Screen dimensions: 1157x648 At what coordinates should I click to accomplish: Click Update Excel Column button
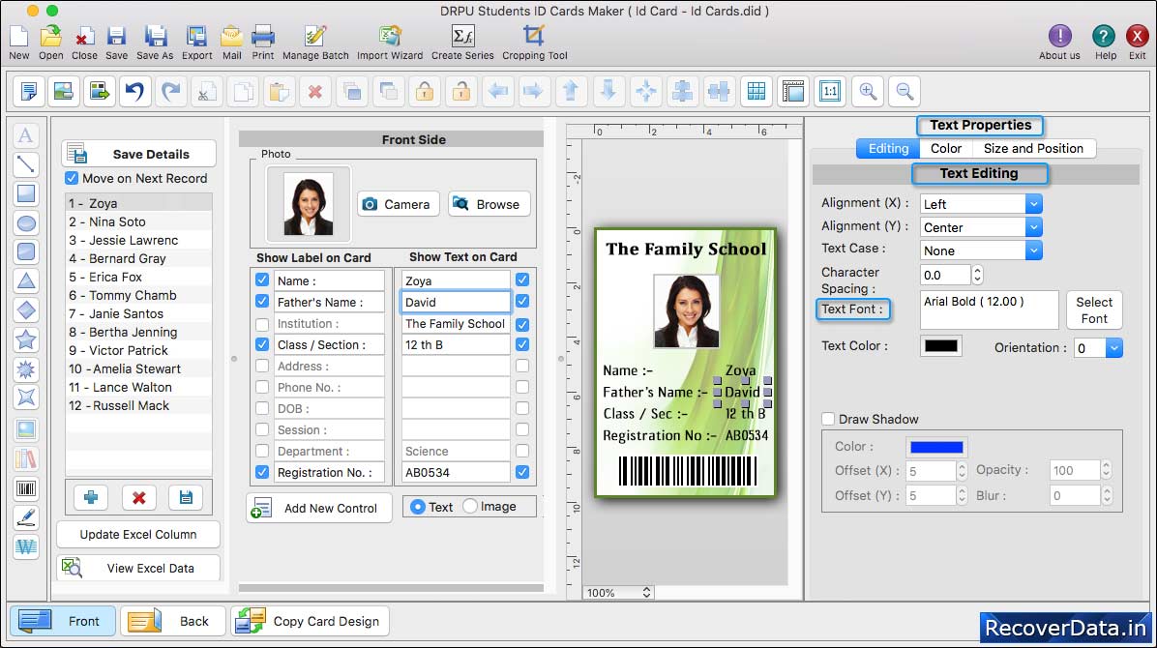click(x=138, y=534)
